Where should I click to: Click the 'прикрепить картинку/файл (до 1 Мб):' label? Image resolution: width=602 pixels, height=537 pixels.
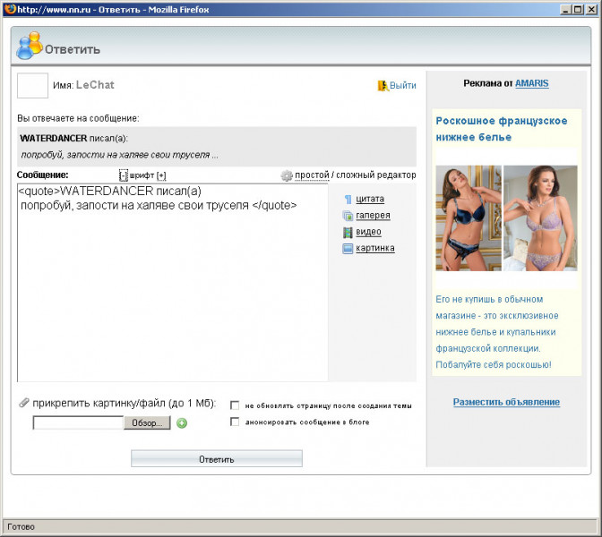pyautogui.click(x=125, y=403)
